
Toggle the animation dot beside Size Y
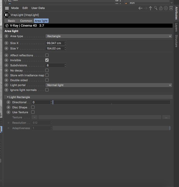click(6, 48)
